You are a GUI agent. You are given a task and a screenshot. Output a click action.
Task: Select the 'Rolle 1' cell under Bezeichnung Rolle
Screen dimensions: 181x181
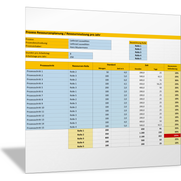click(138, 46)
